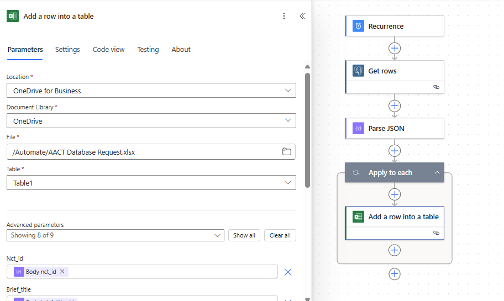Open the About tab
This screenshot has width=504, height=301.
181,50
